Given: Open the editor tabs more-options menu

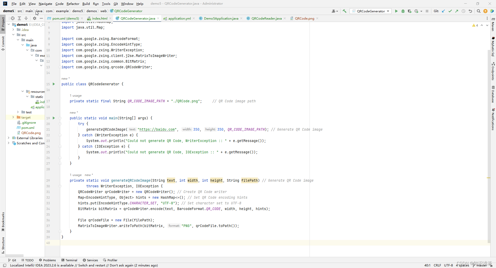Looking at the screenshot, I should point(487,18).
